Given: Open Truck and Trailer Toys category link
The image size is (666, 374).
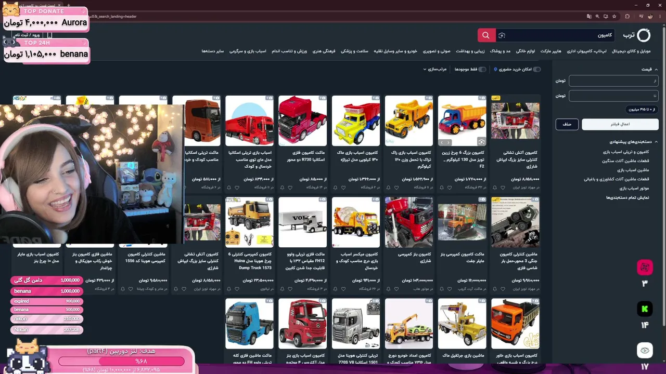Looking at the screenshot, I should pos(626,152).
